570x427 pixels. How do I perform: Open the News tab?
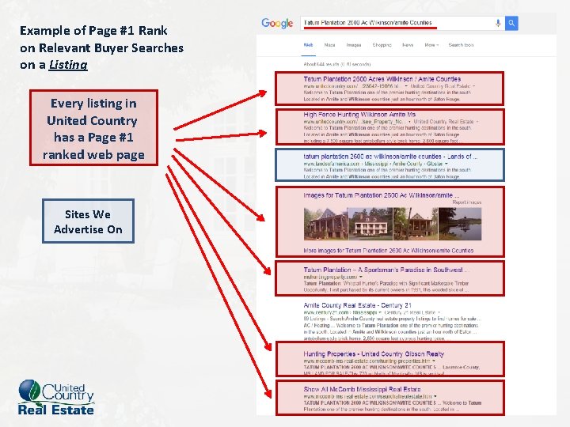click(x=408, y=45)
